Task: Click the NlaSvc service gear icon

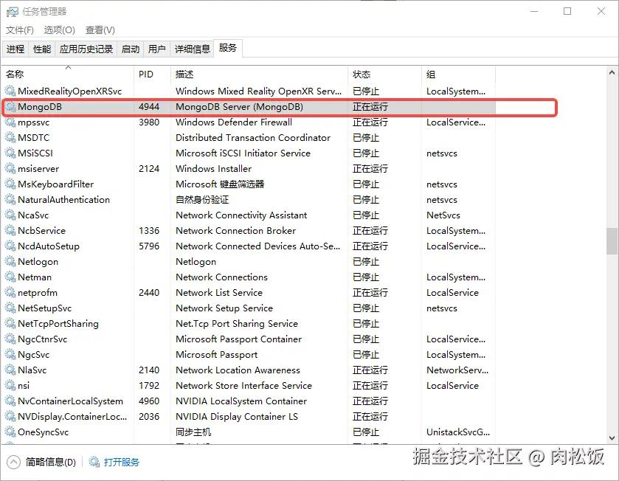Action: tap(10, 370)
